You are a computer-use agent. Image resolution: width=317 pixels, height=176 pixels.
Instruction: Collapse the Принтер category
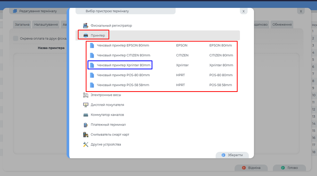[97, 36]
